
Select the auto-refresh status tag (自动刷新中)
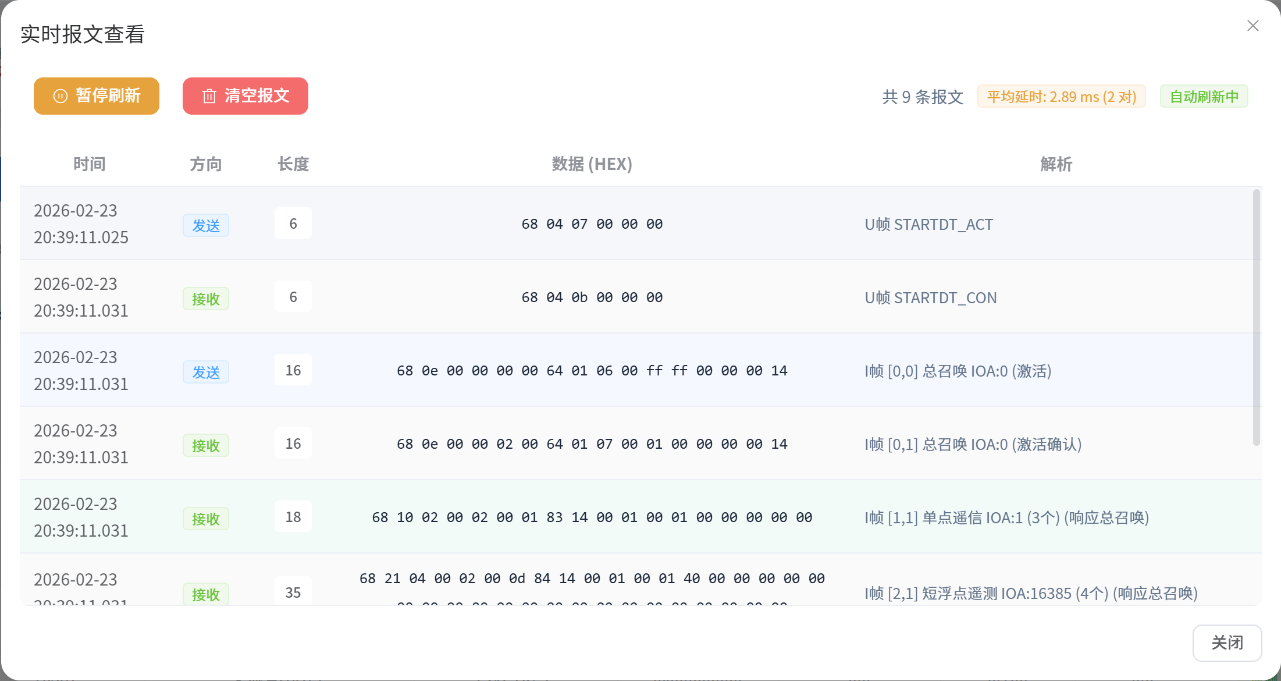(x=1204, y=97)
